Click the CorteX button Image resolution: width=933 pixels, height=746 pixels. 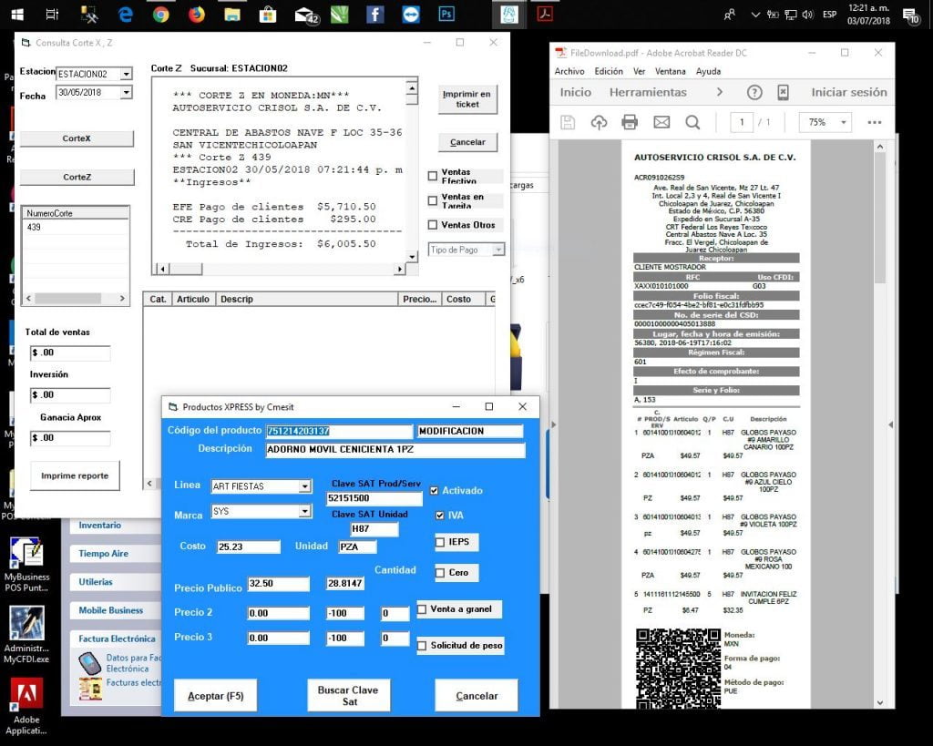click(77, 138)
